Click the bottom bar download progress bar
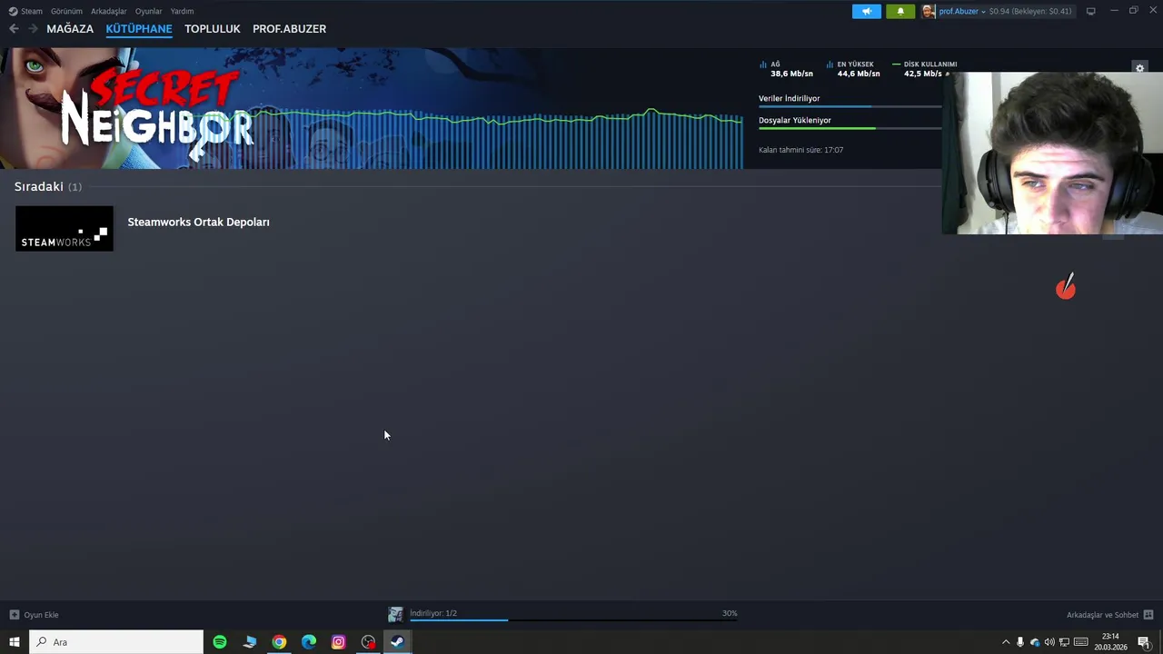The image size is (1163, 654). tap(573, 620)
